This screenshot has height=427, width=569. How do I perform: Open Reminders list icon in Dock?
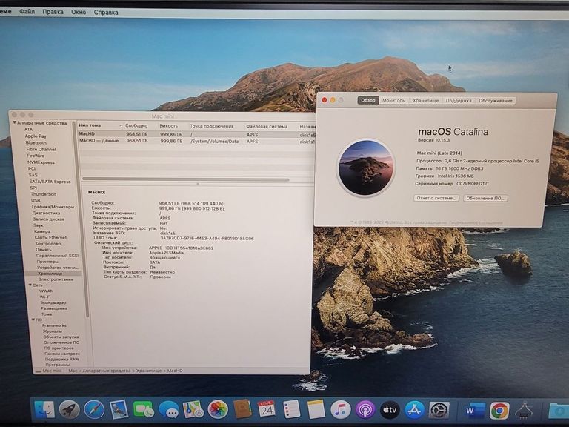point(291,410)
